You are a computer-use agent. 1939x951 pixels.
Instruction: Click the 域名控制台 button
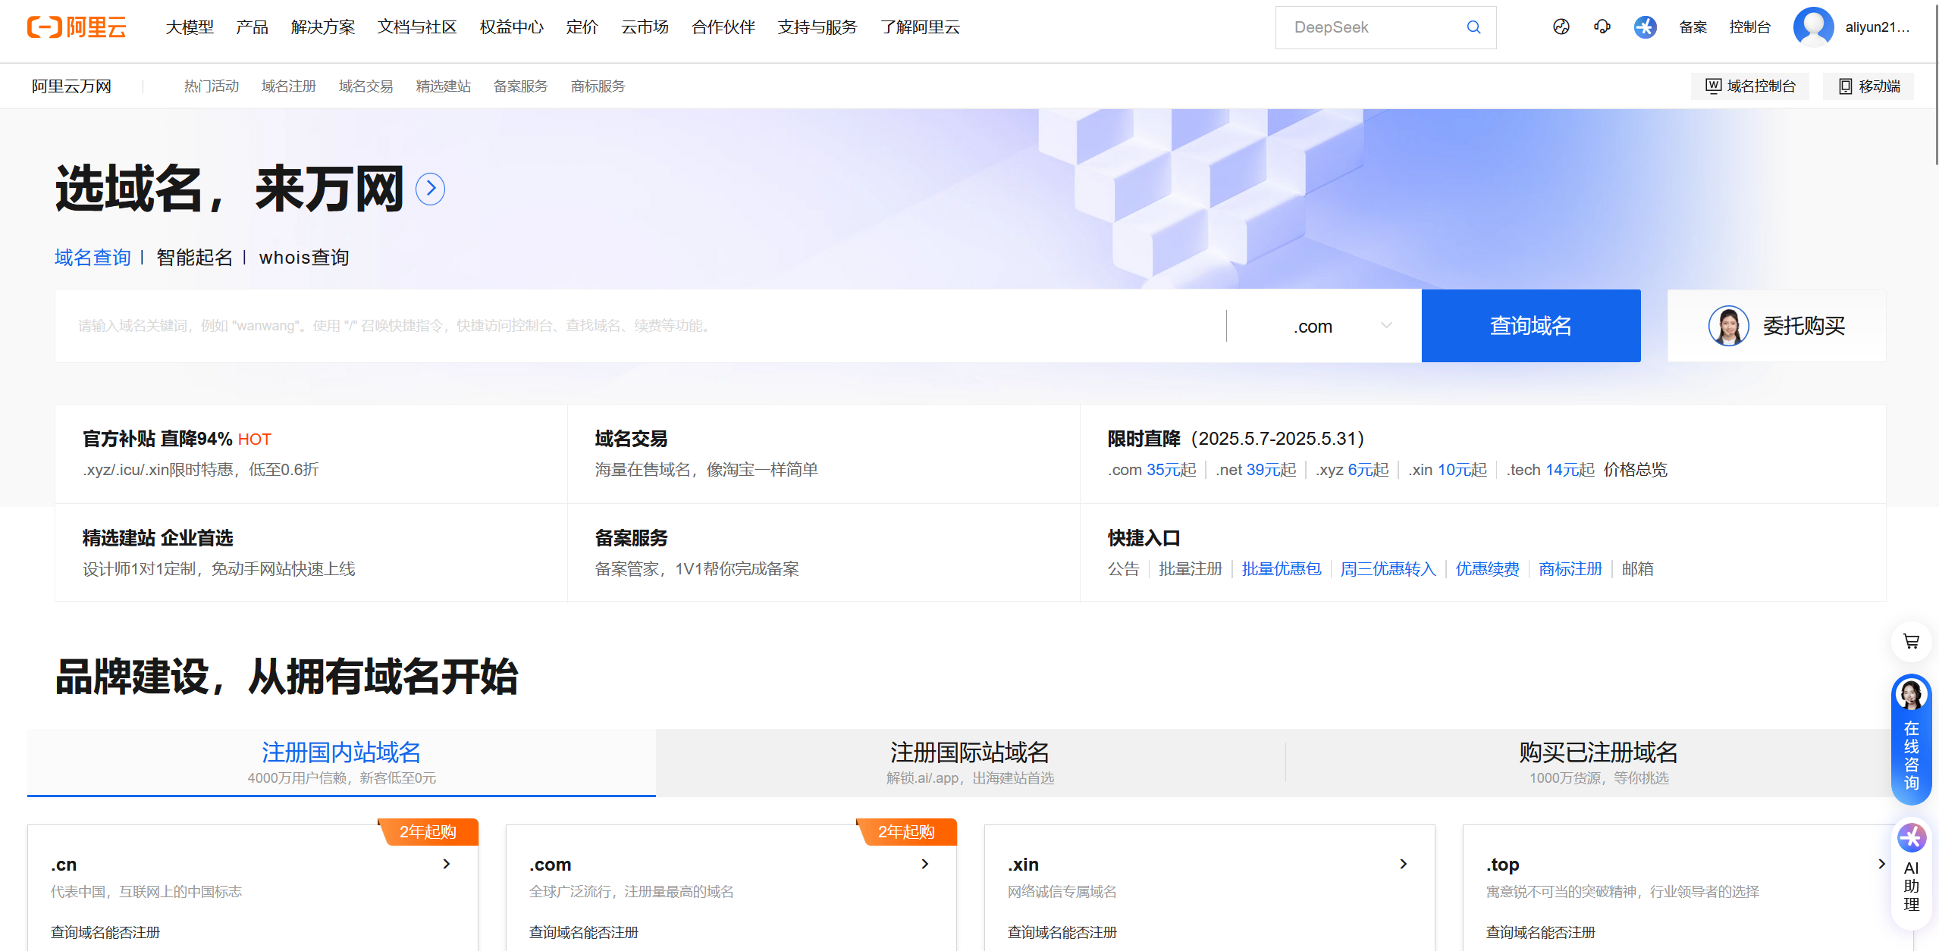point(1750,86)
